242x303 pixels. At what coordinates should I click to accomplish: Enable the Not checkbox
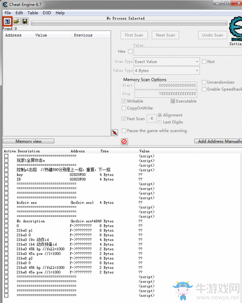coord(204,62)
